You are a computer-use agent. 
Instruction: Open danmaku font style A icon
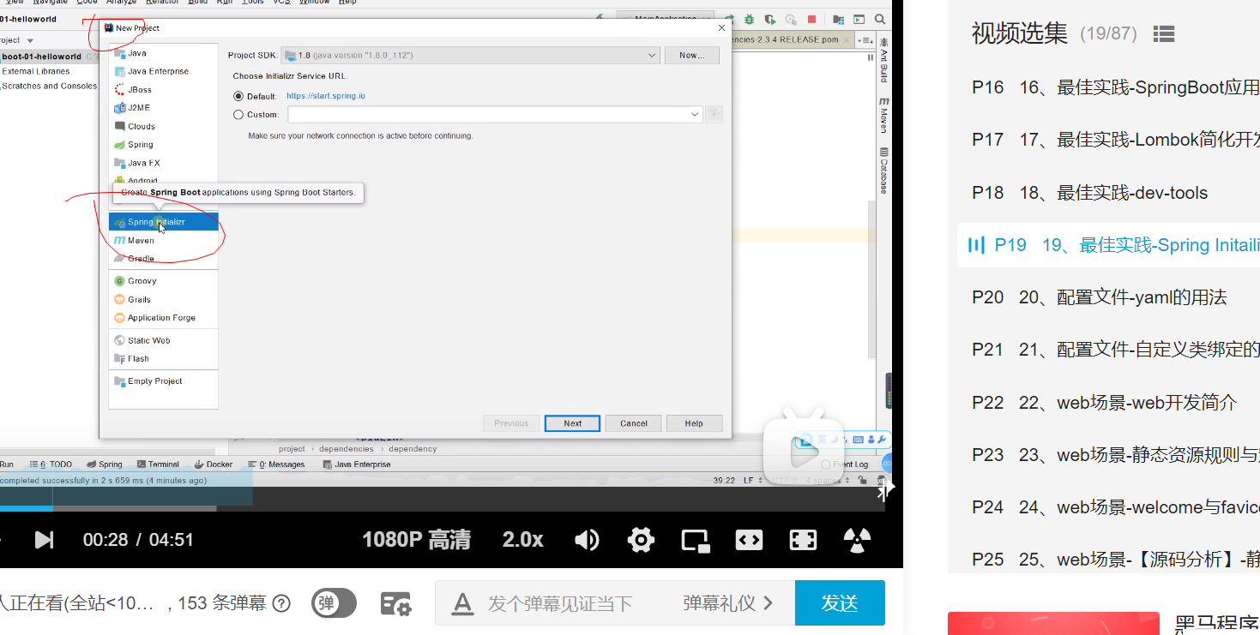pyautogui.click(x=463, y=603)
